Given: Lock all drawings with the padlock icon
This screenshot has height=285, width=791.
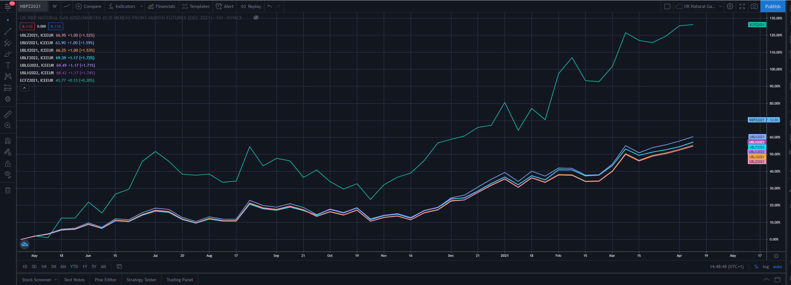Looking at the screenshot, I should click(8, 163).
